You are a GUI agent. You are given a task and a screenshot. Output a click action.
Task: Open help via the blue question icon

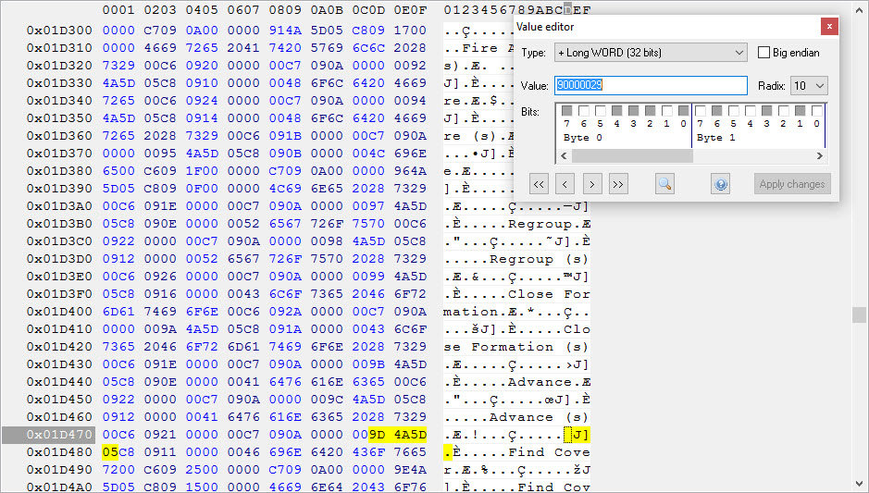[722, 184]
